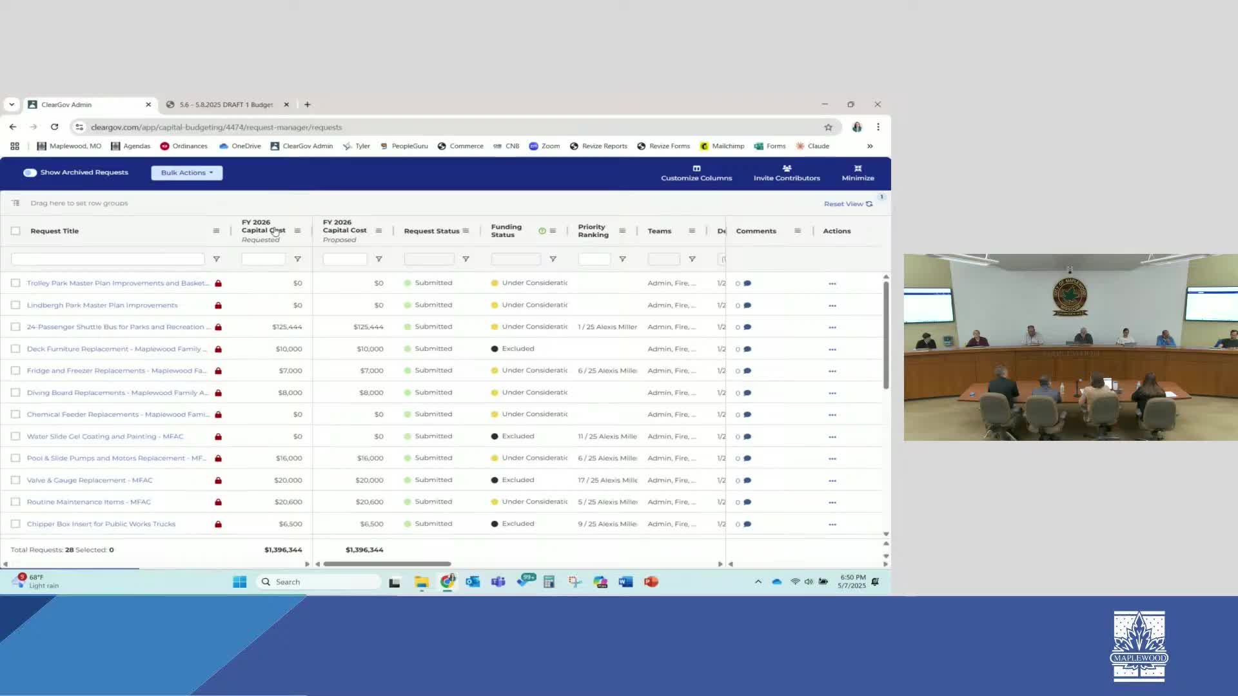This screenshot has height=696, width=1238.
Task: Open 24-Passenger Shuttle Bus request link
Action: pyautogui.click(x=116, y=327)
